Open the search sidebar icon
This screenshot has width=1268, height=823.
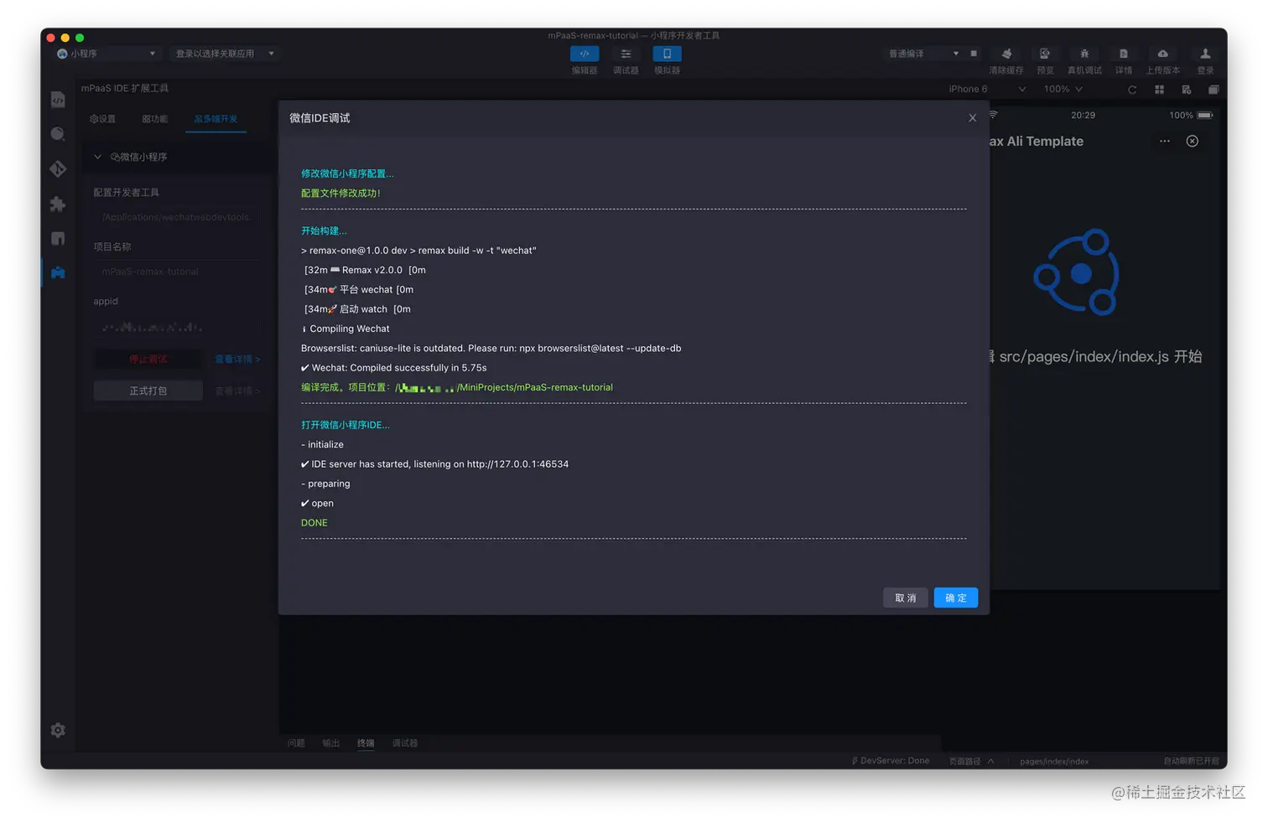point(58,134)
